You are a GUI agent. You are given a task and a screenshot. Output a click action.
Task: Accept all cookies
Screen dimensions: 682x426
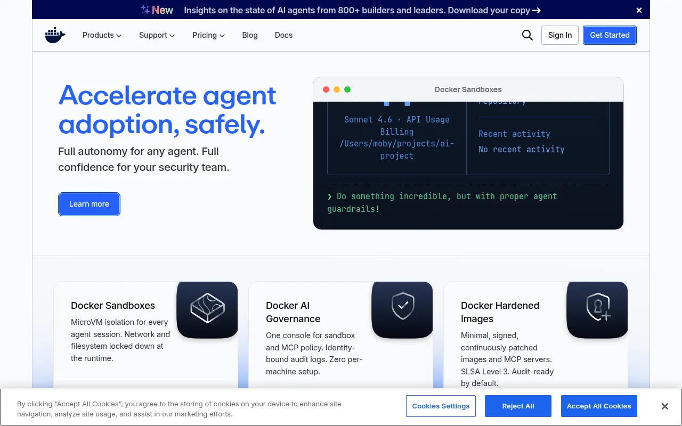(x=599, y=406)
